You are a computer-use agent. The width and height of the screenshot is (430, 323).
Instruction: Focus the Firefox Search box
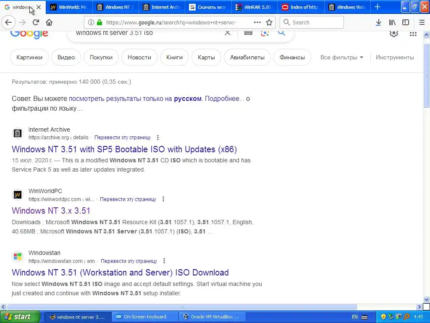pos(312,23)
